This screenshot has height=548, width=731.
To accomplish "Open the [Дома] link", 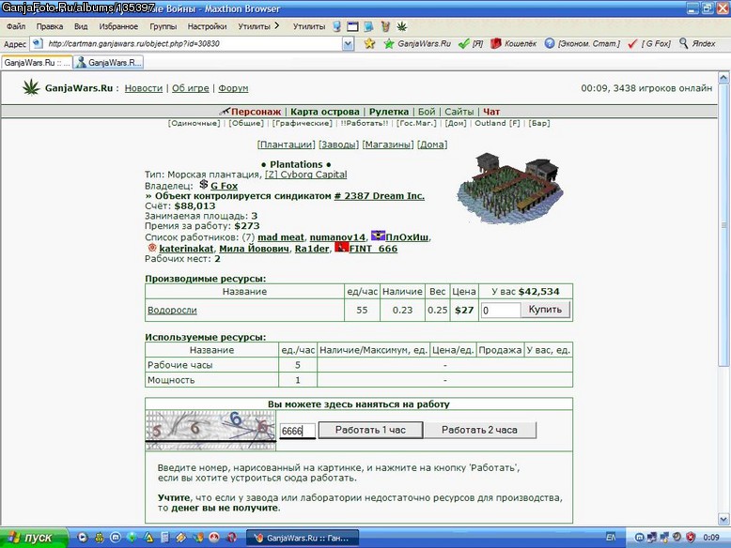I will click(432, 145).
